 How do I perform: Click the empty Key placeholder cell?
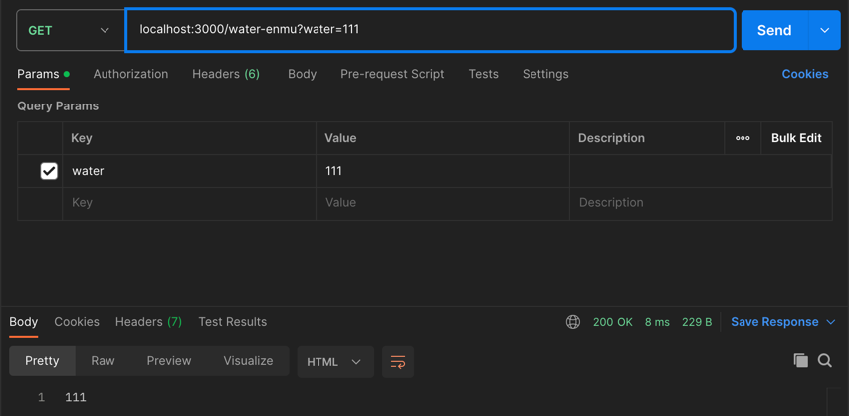point(189,203)
